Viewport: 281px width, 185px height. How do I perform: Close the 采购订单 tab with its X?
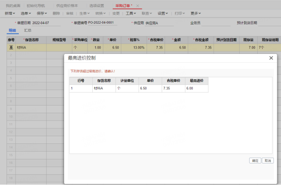point(138,6)
